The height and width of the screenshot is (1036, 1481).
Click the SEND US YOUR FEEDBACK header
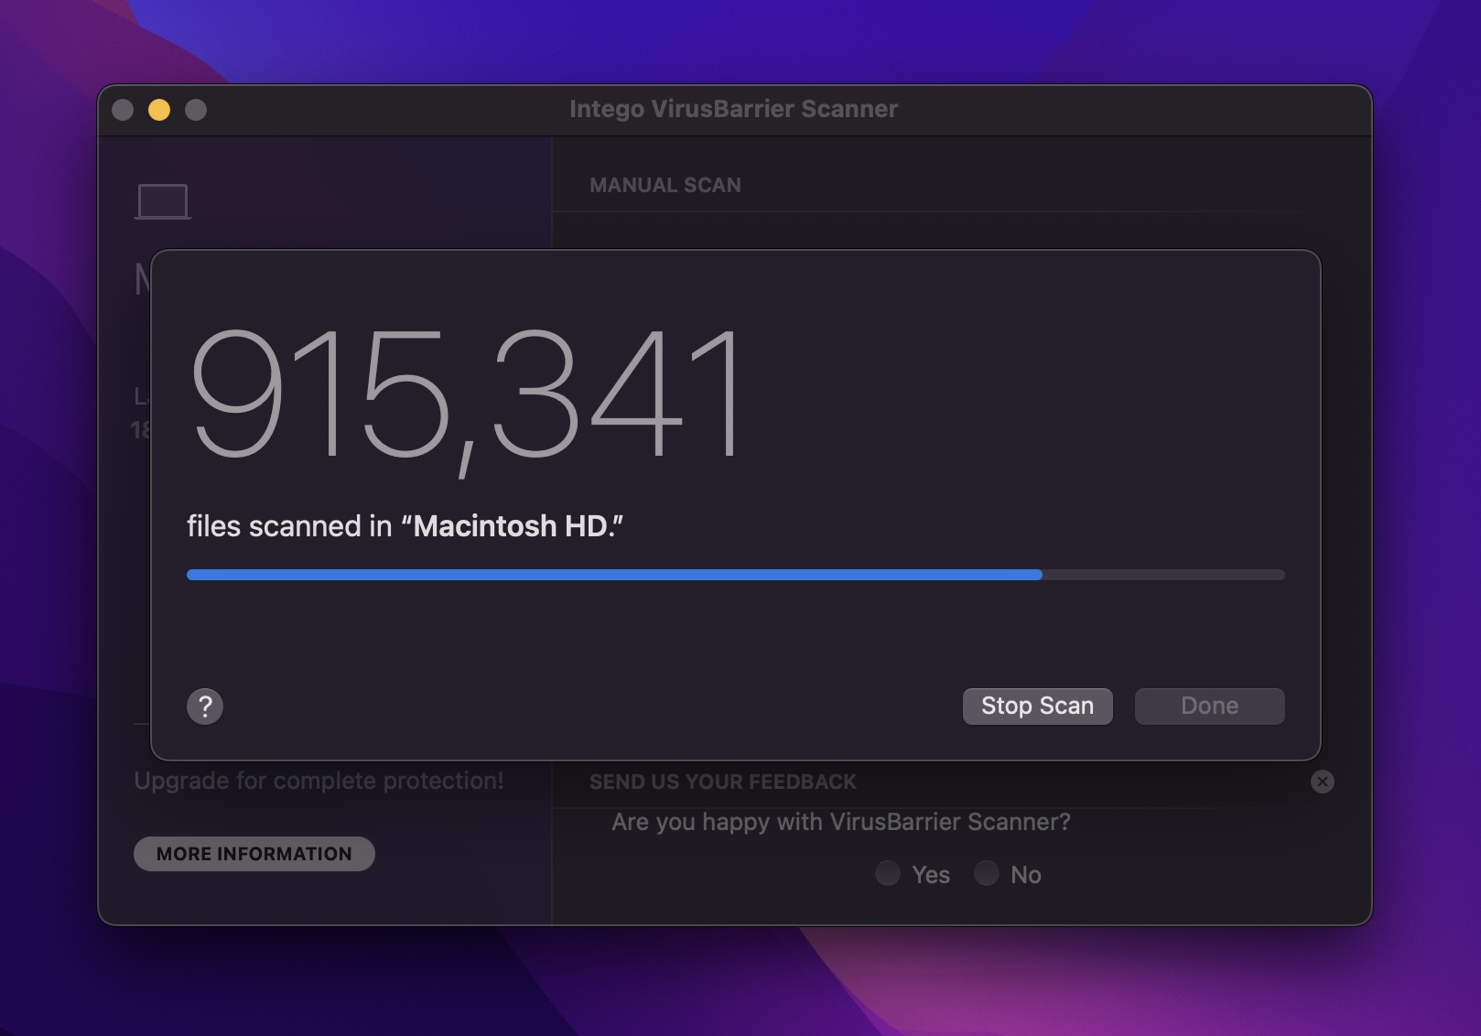pyautogui.click(x=722, y=782)
